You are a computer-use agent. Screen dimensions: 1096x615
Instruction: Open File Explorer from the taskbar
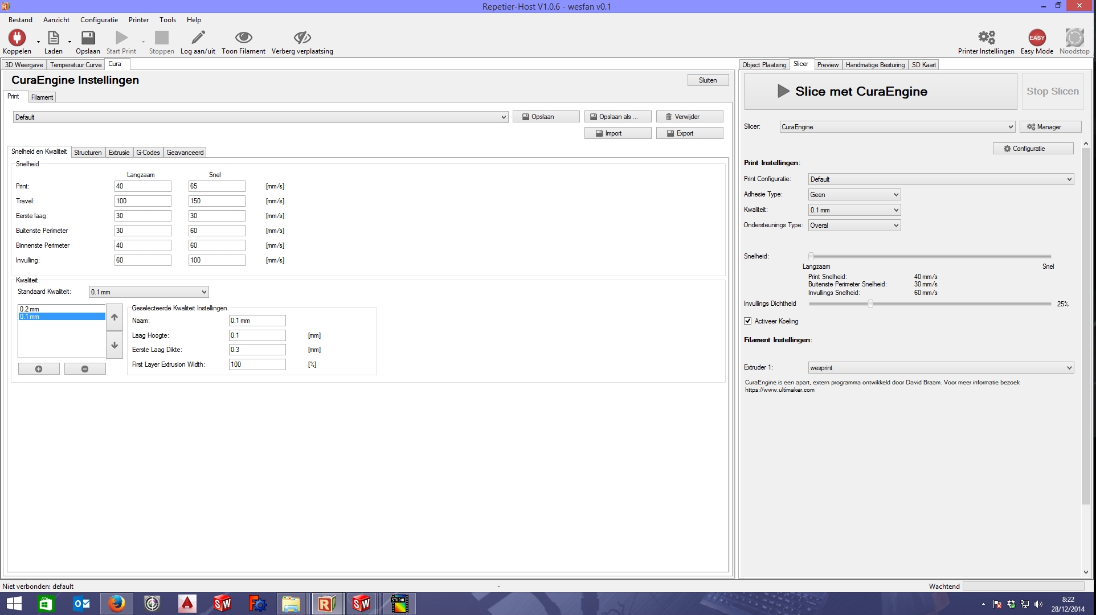click(x=291, y=604)
